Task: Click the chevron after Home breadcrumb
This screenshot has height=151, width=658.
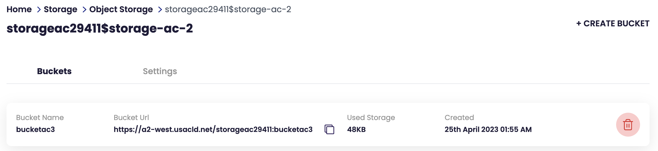Action: (x=39, y=10)
